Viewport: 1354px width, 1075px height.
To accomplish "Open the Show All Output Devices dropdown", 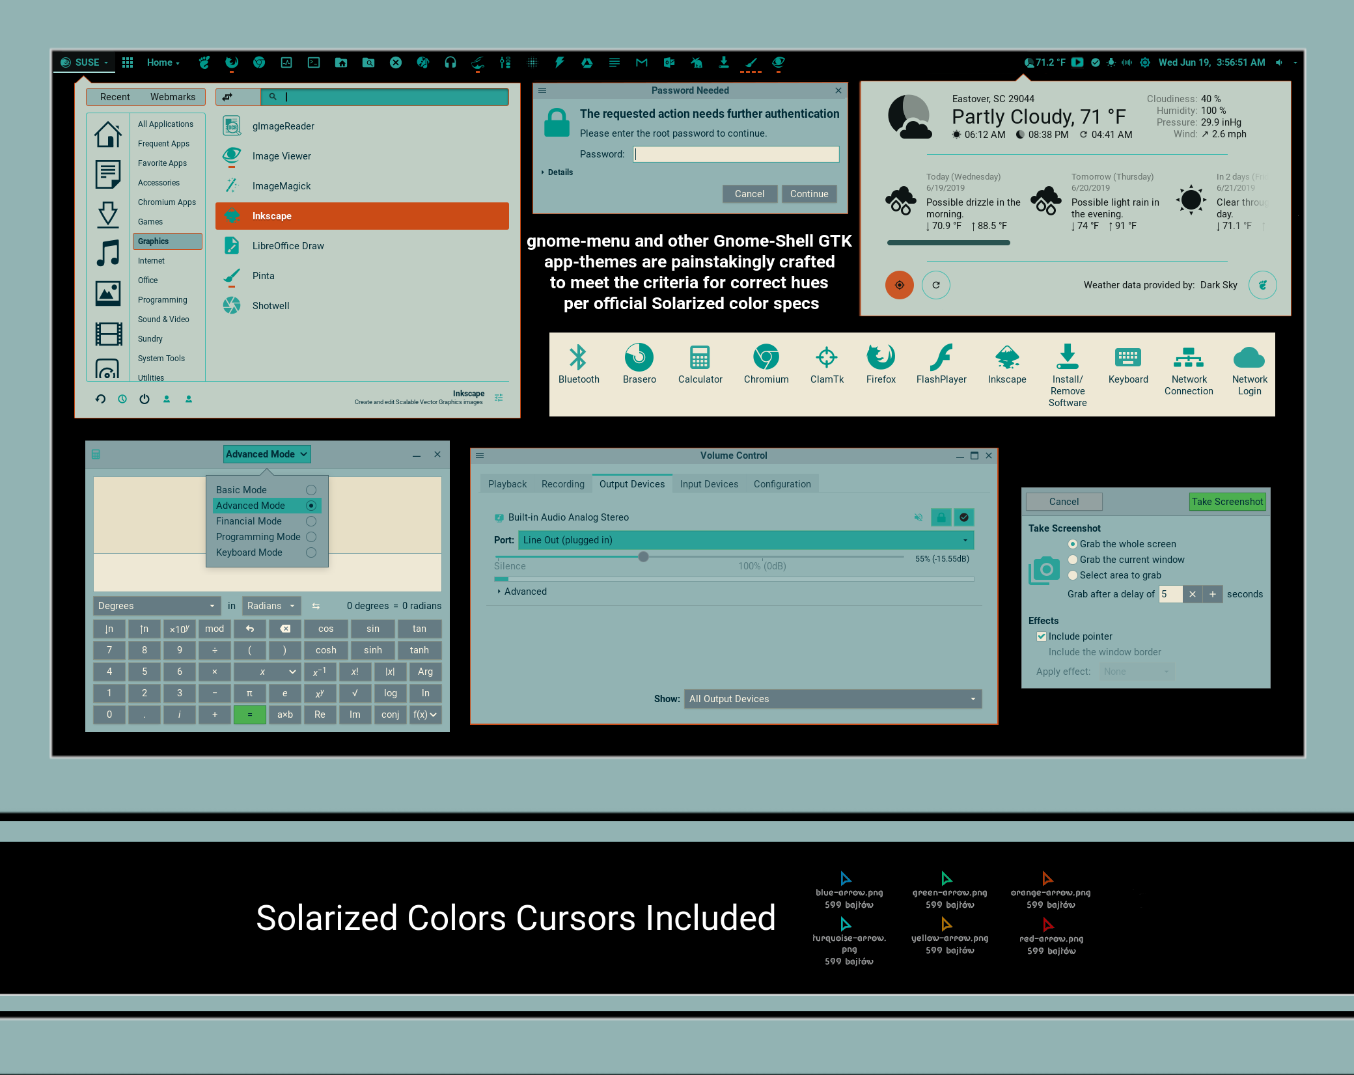I will tap(833, 699).
